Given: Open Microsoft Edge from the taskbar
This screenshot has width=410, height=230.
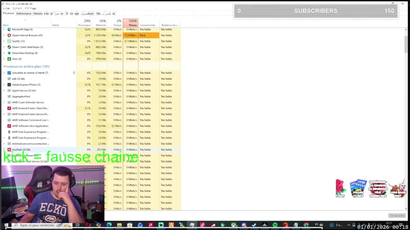Looking at the screenshot, I should point(109,225).
